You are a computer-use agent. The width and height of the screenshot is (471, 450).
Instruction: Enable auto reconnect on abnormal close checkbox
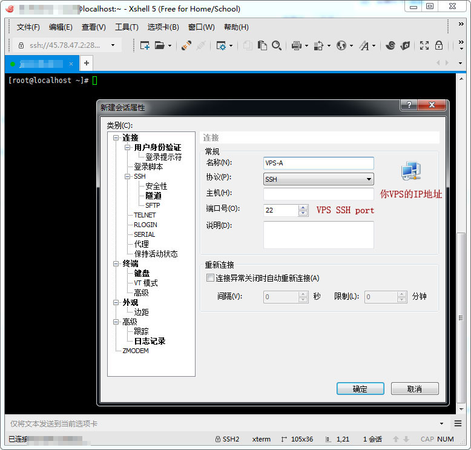click(210, 278)
